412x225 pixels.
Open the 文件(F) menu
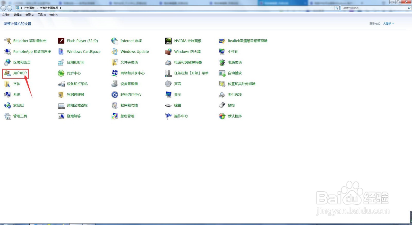coord(6,15)
